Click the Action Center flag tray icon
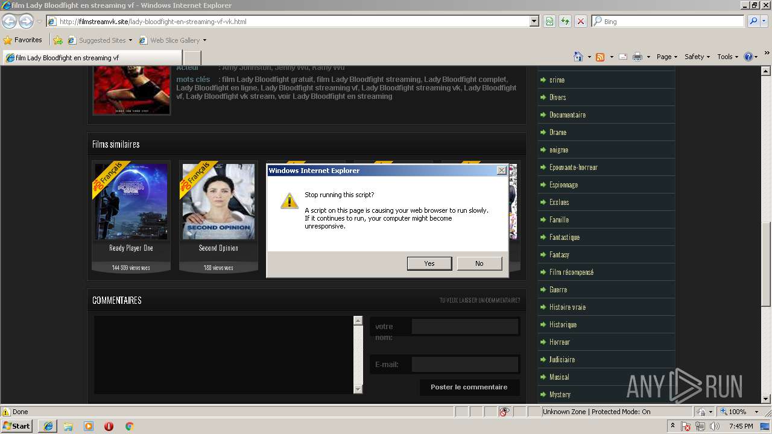The height and width of the screenshot is (434, 772). [686, 426]
